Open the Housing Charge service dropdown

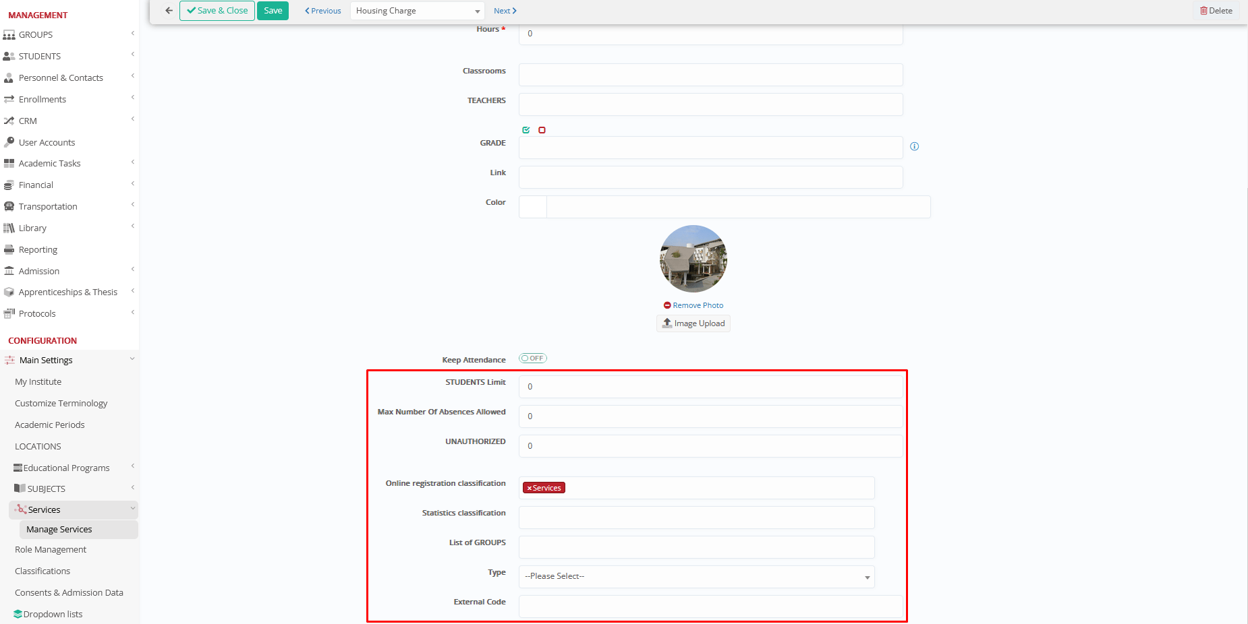418,11
